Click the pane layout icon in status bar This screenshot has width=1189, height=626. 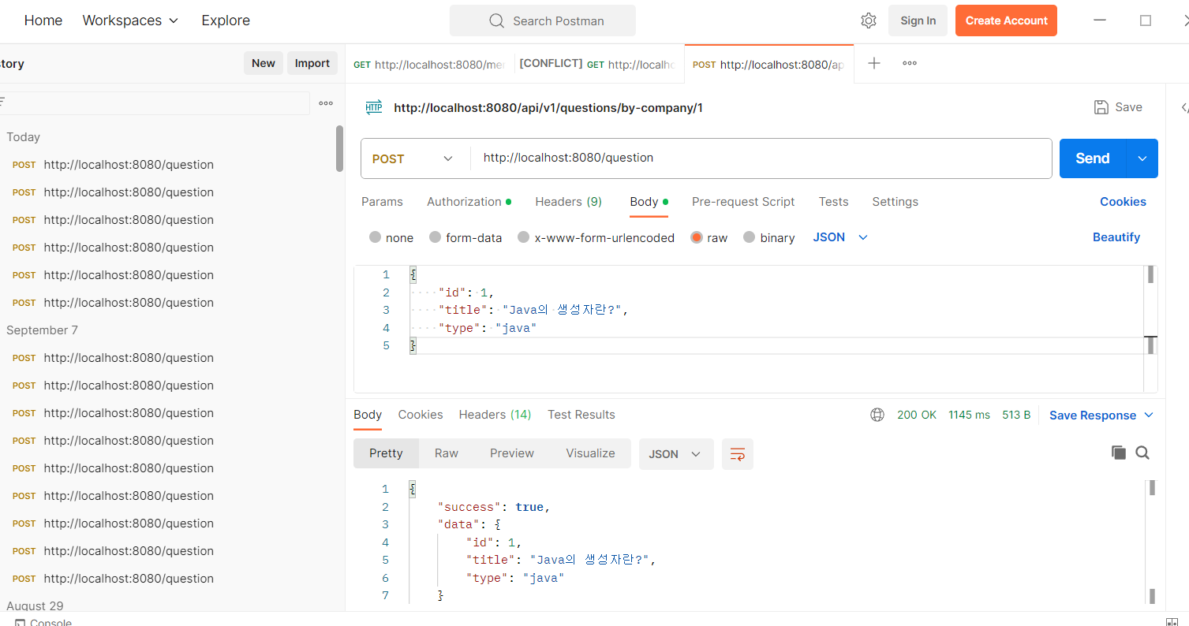coord(1172,623)
